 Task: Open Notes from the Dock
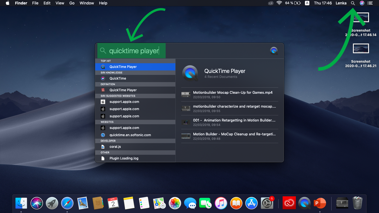129,203
